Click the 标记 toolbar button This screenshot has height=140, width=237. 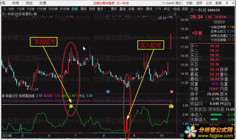click(167, 9)
